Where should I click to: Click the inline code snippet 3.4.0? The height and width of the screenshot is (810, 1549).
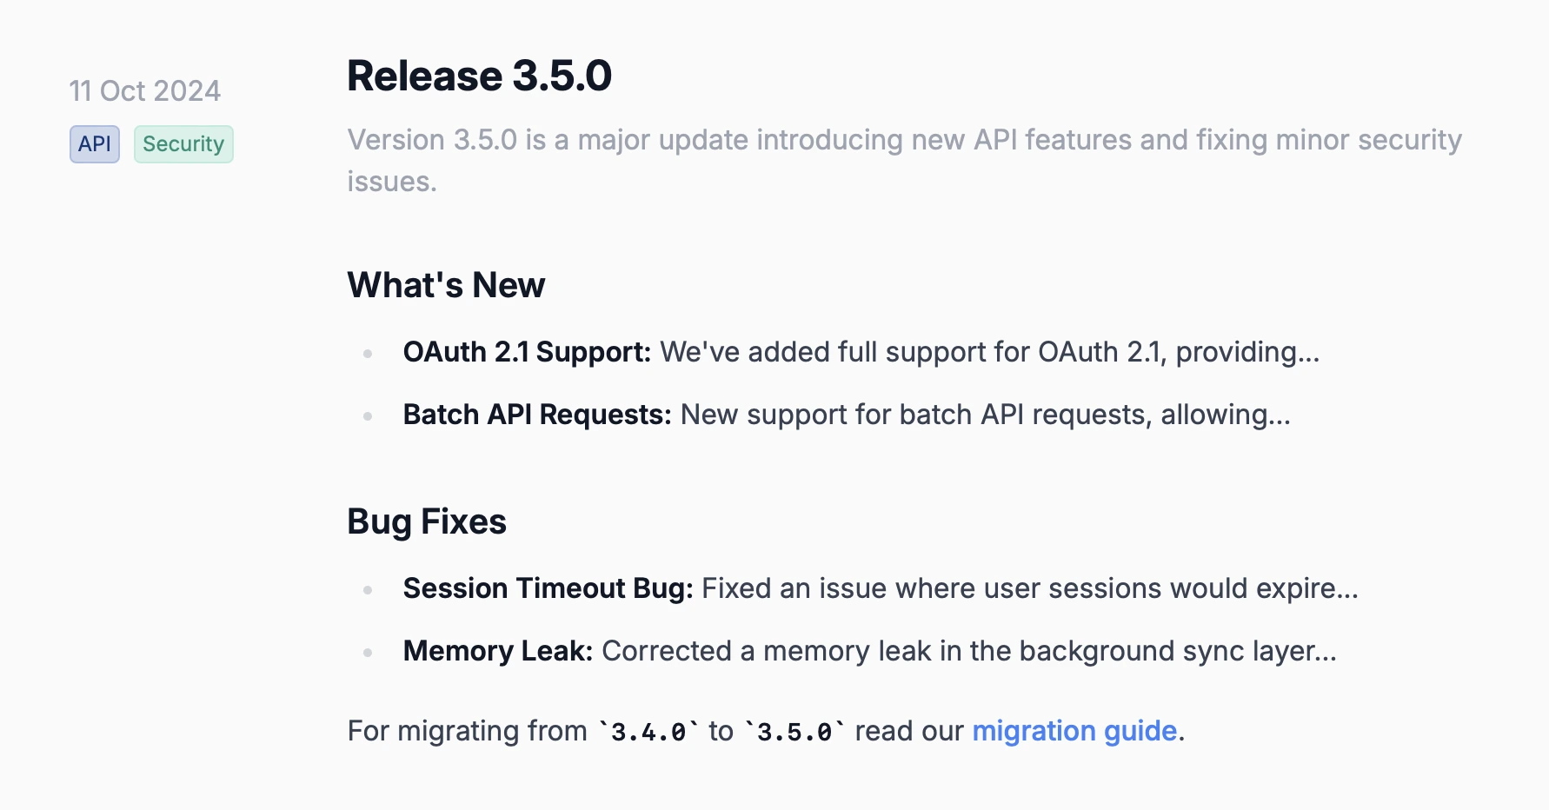tap(647, 732)
